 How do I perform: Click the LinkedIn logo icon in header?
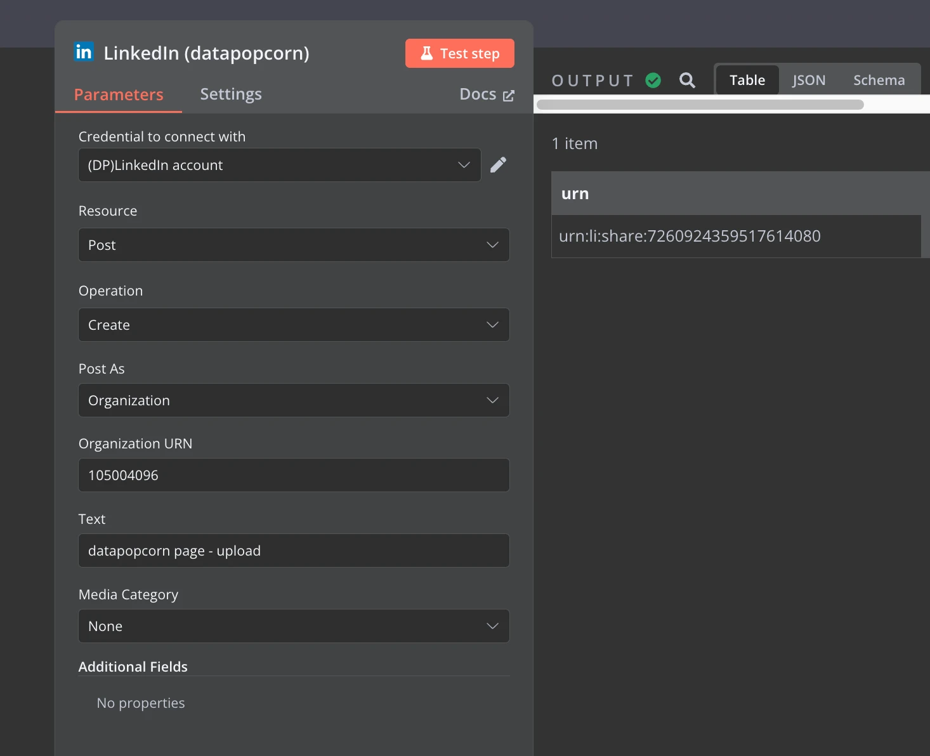84,52
